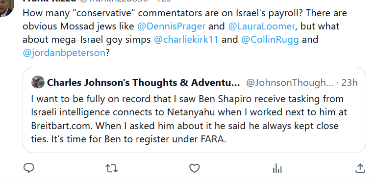Viewport: 376px width, 185px height.
Task: Repost this tweet using retweet icon
Action: pos(112,168)
